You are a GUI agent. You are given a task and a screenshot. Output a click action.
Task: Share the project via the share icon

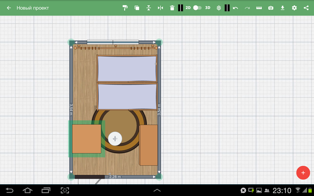click(x=306, y=8)
